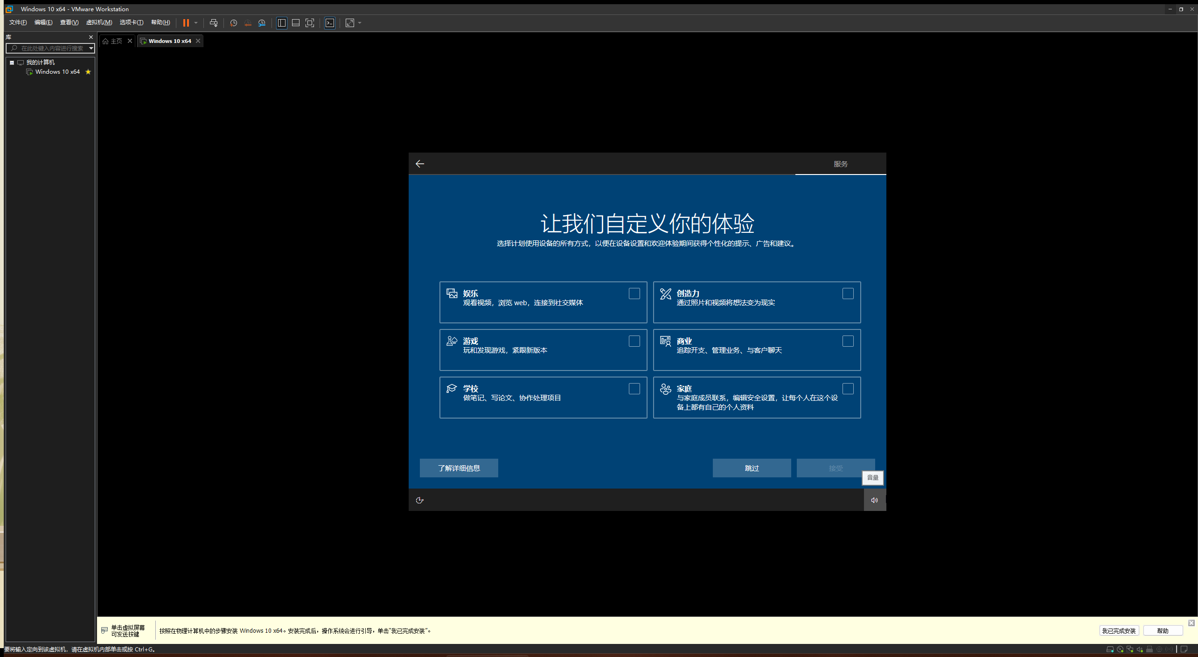Viewport: 1198px width, 657px height.
Task: Enter full screen mode
Action: pyautogui.click(x=310, y=23)
